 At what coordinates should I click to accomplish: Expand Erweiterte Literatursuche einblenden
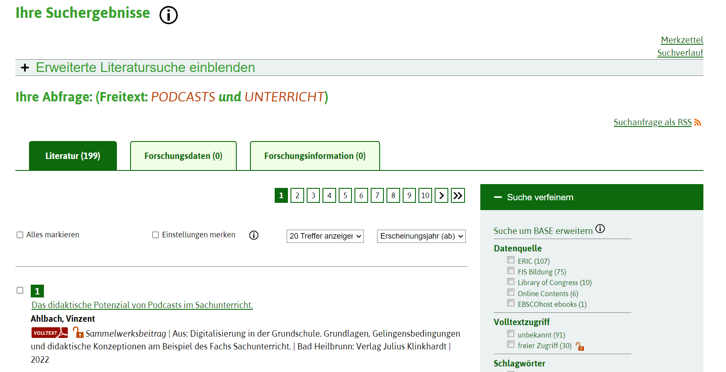[145, 68]
